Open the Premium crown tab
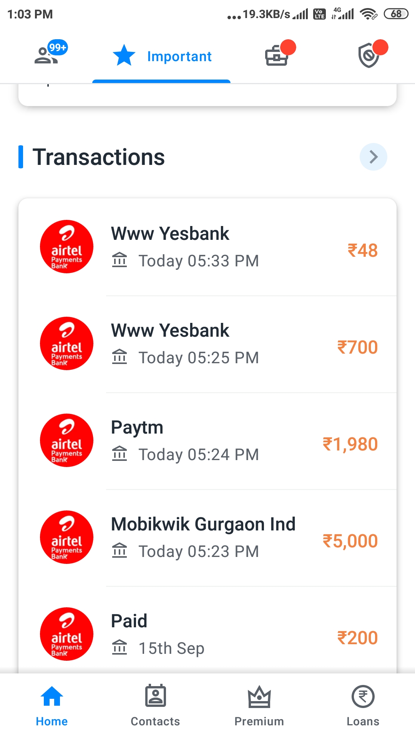Screen dimensions: 415x738 (259, 706)
